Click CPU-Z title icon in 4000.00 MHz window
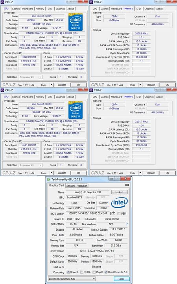The width and height of the screenshot is (177, 284). pos(2,2)
